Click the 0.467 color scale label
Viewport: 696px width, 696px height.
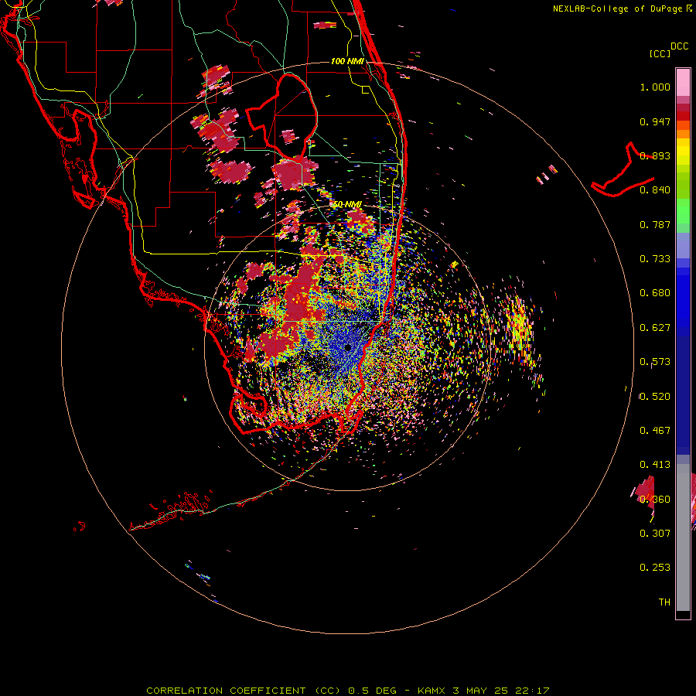pyautogui.click(x=655, y=431)
